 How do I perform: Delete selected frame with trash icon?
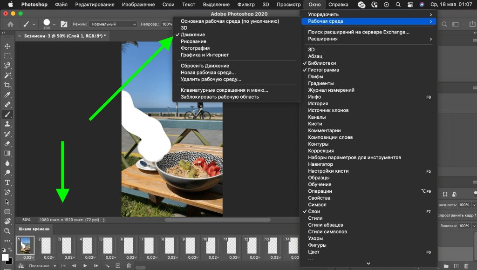(x=129, y=266)
